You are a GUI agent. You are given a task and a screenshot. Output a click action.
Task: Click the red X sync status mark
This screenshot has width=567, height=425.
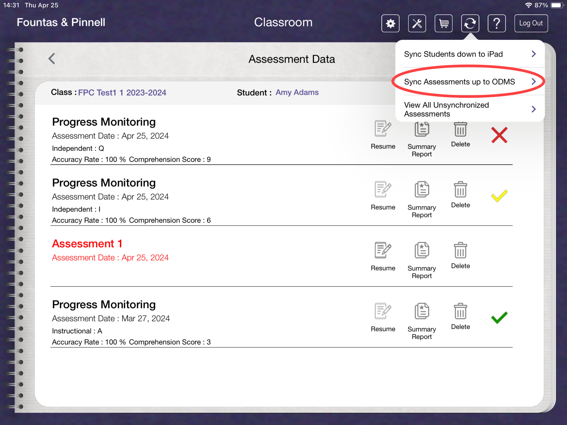[x=498, y=135]
